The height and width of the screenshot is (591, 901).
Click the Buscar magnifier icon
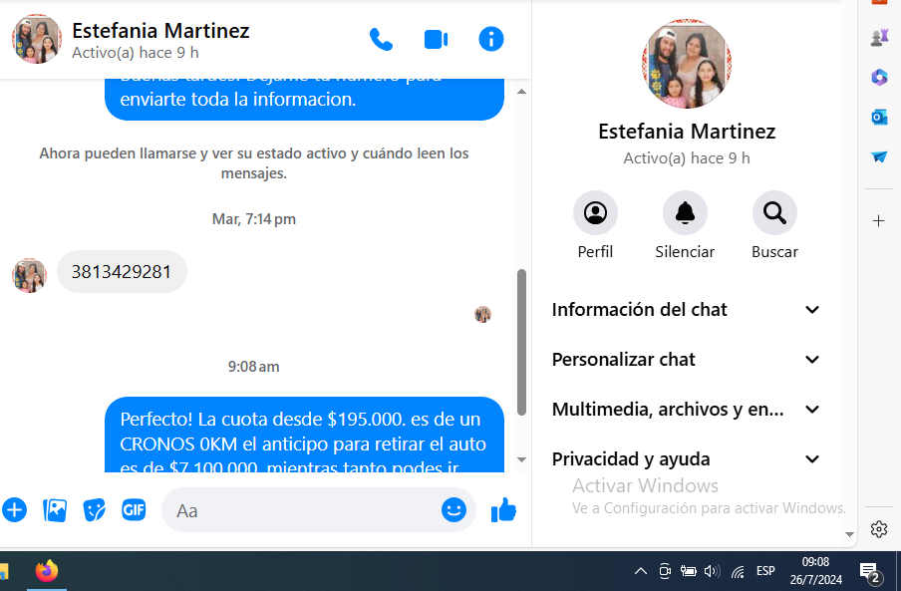coord(774,213)
